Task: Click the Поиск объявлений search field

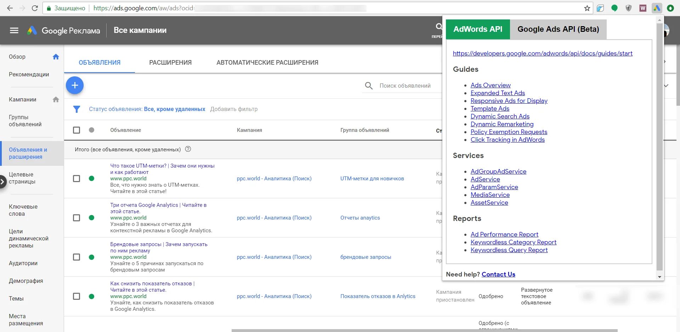Action: click(405, 86)
